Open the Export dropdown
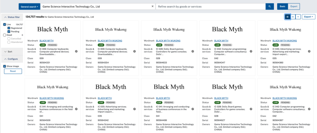This screenshot has width=317, height=133. (309, 17)
